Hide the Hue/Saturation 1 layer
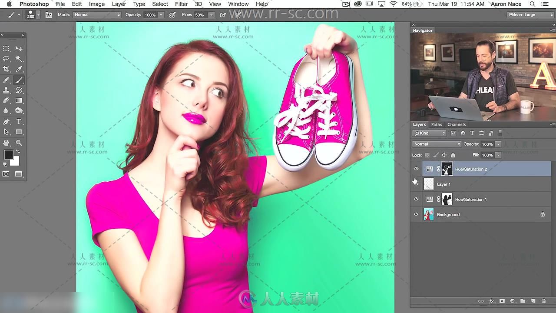556x313 pixels. tap(416, 200)
